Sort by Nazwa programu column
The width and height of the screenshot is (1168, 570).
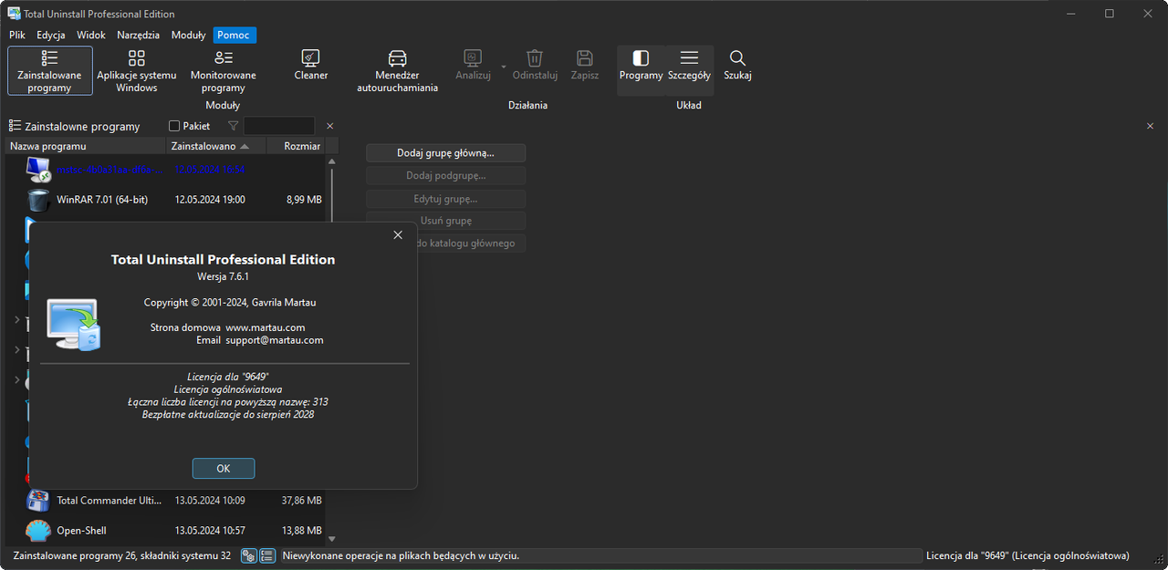click(x=85, y=146)
